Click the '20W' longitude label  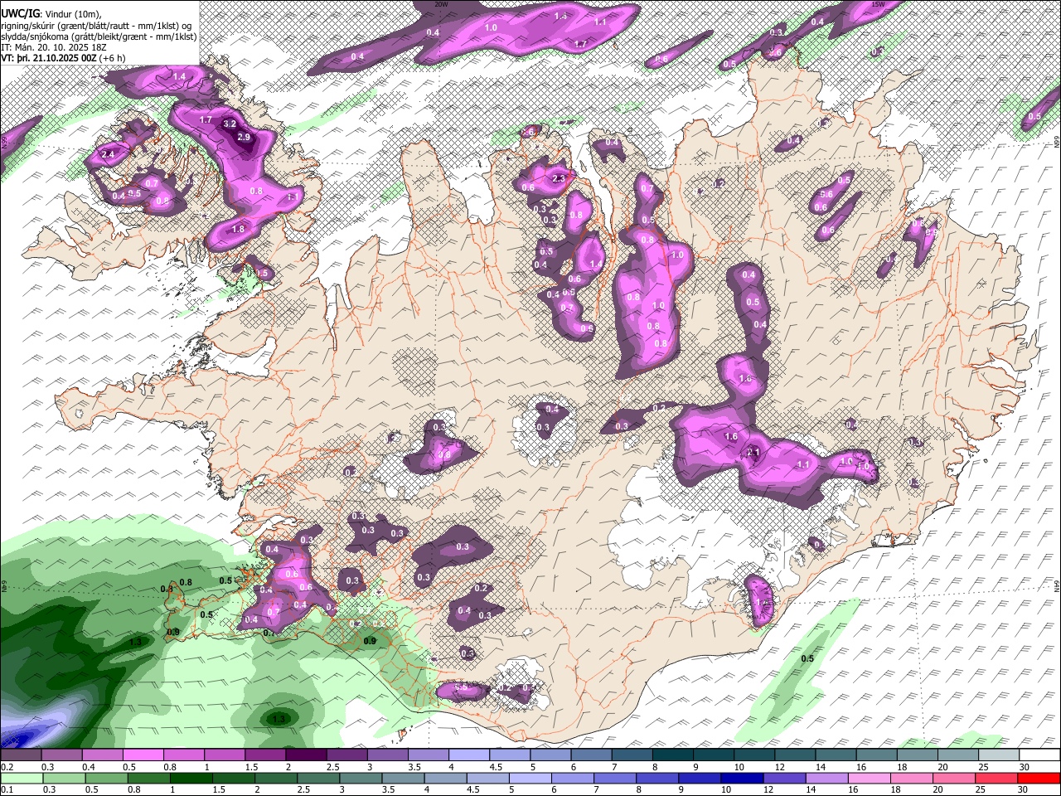pyautogui.click(x=441, y=4)
